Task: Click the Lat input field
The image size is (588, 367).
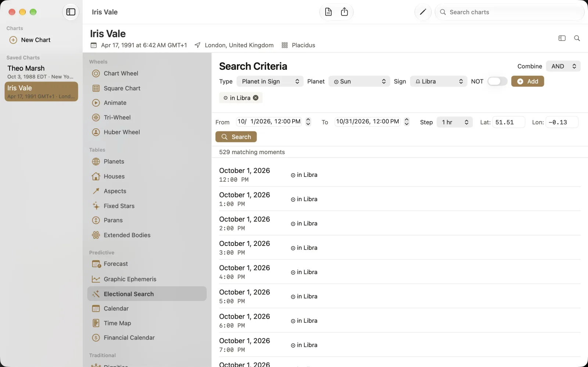Action: [x=509, y=122]
